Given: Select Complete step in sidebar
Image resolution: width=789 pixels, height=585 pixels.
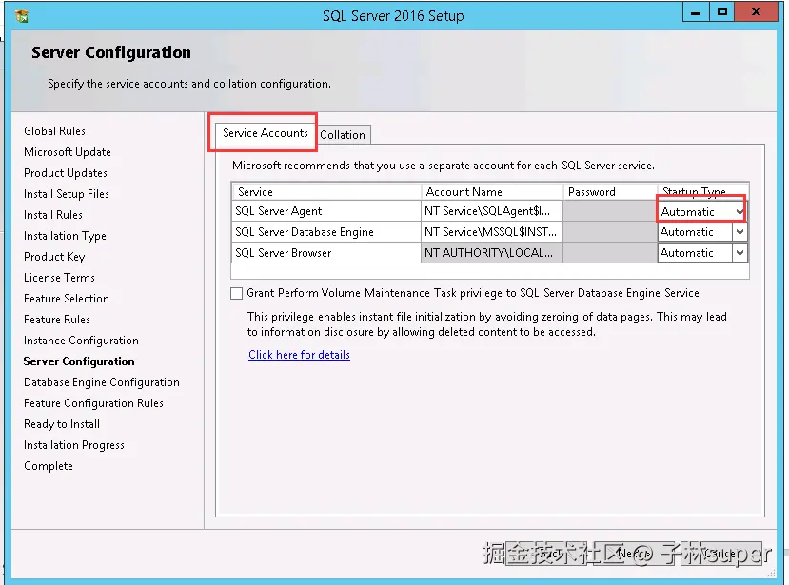Looking at the screenshot, I should 49,466.
